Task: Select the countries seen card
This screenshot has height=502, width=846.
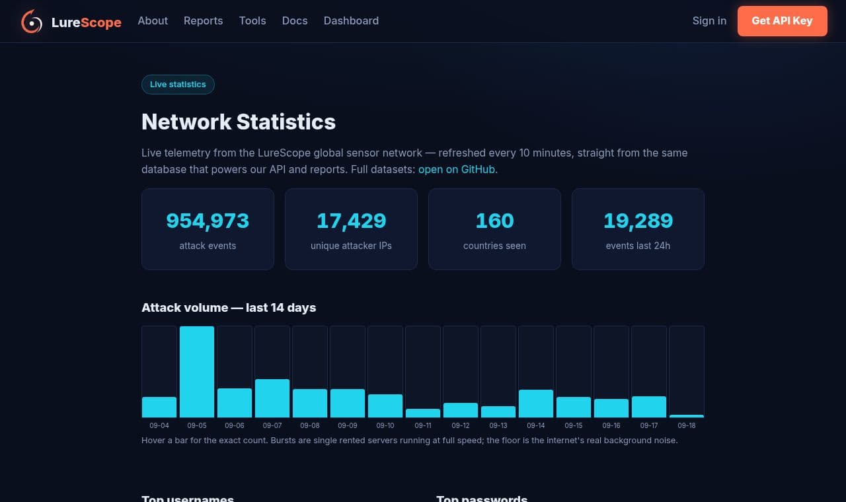Action: point(494,229)
